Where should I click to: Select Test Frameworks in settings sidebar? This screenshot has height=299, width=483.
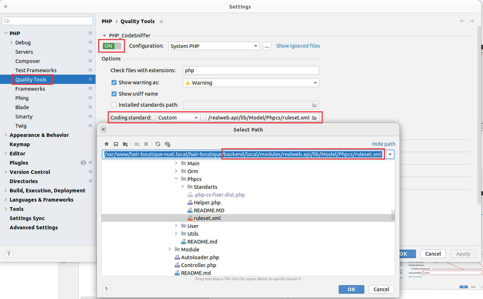[36, 70]
